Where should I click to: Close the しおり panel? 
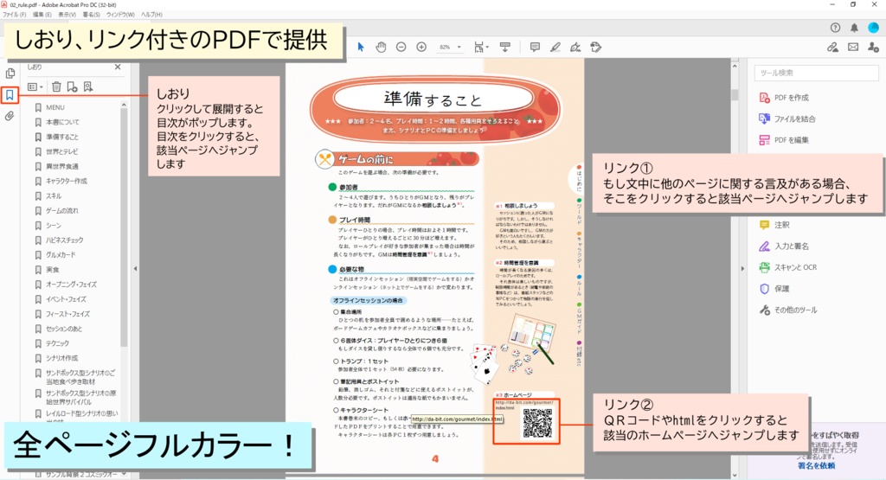point(118,67)
